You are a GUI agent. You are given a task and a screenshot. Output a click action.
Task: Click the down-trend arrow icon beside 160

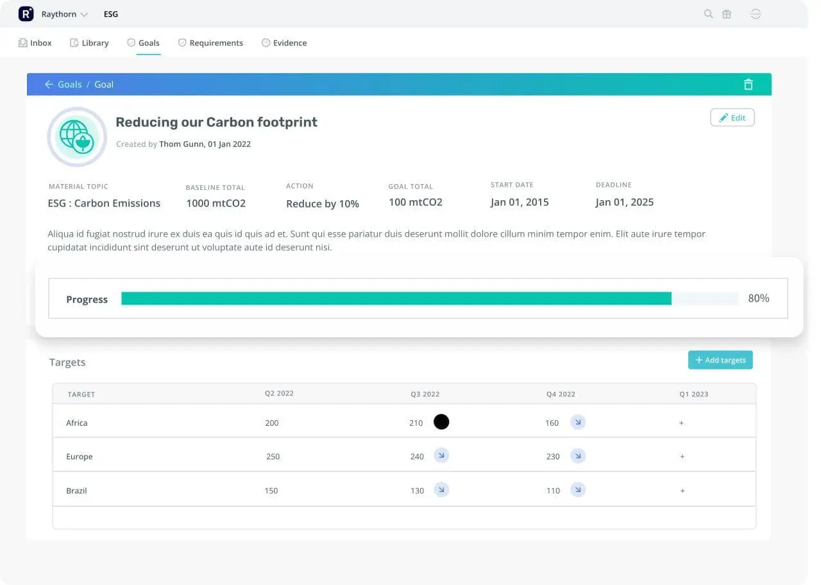[x=578, y=422]
